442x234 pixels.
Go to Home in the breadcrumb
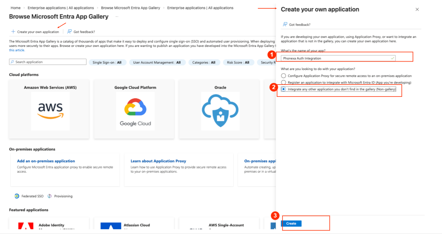pos(15,8)
